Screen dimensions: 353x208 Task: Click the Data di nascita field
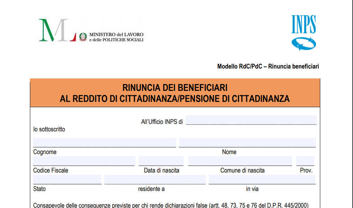coord(161,161)
